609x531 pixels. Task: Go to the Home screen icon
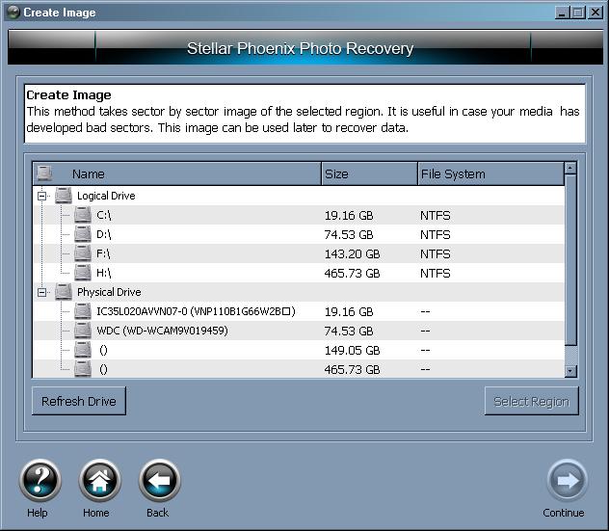[99, 481]
